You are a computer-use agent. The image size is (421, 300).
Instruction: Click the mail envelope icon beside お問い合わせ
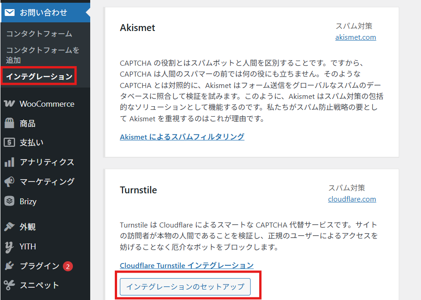click(x=10, y=12)
